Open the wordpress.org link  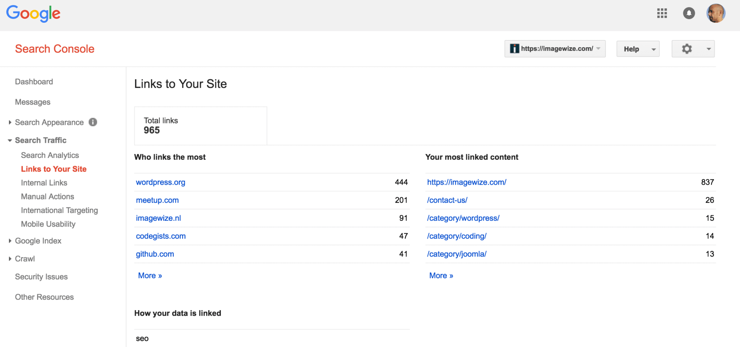(160, 182)
